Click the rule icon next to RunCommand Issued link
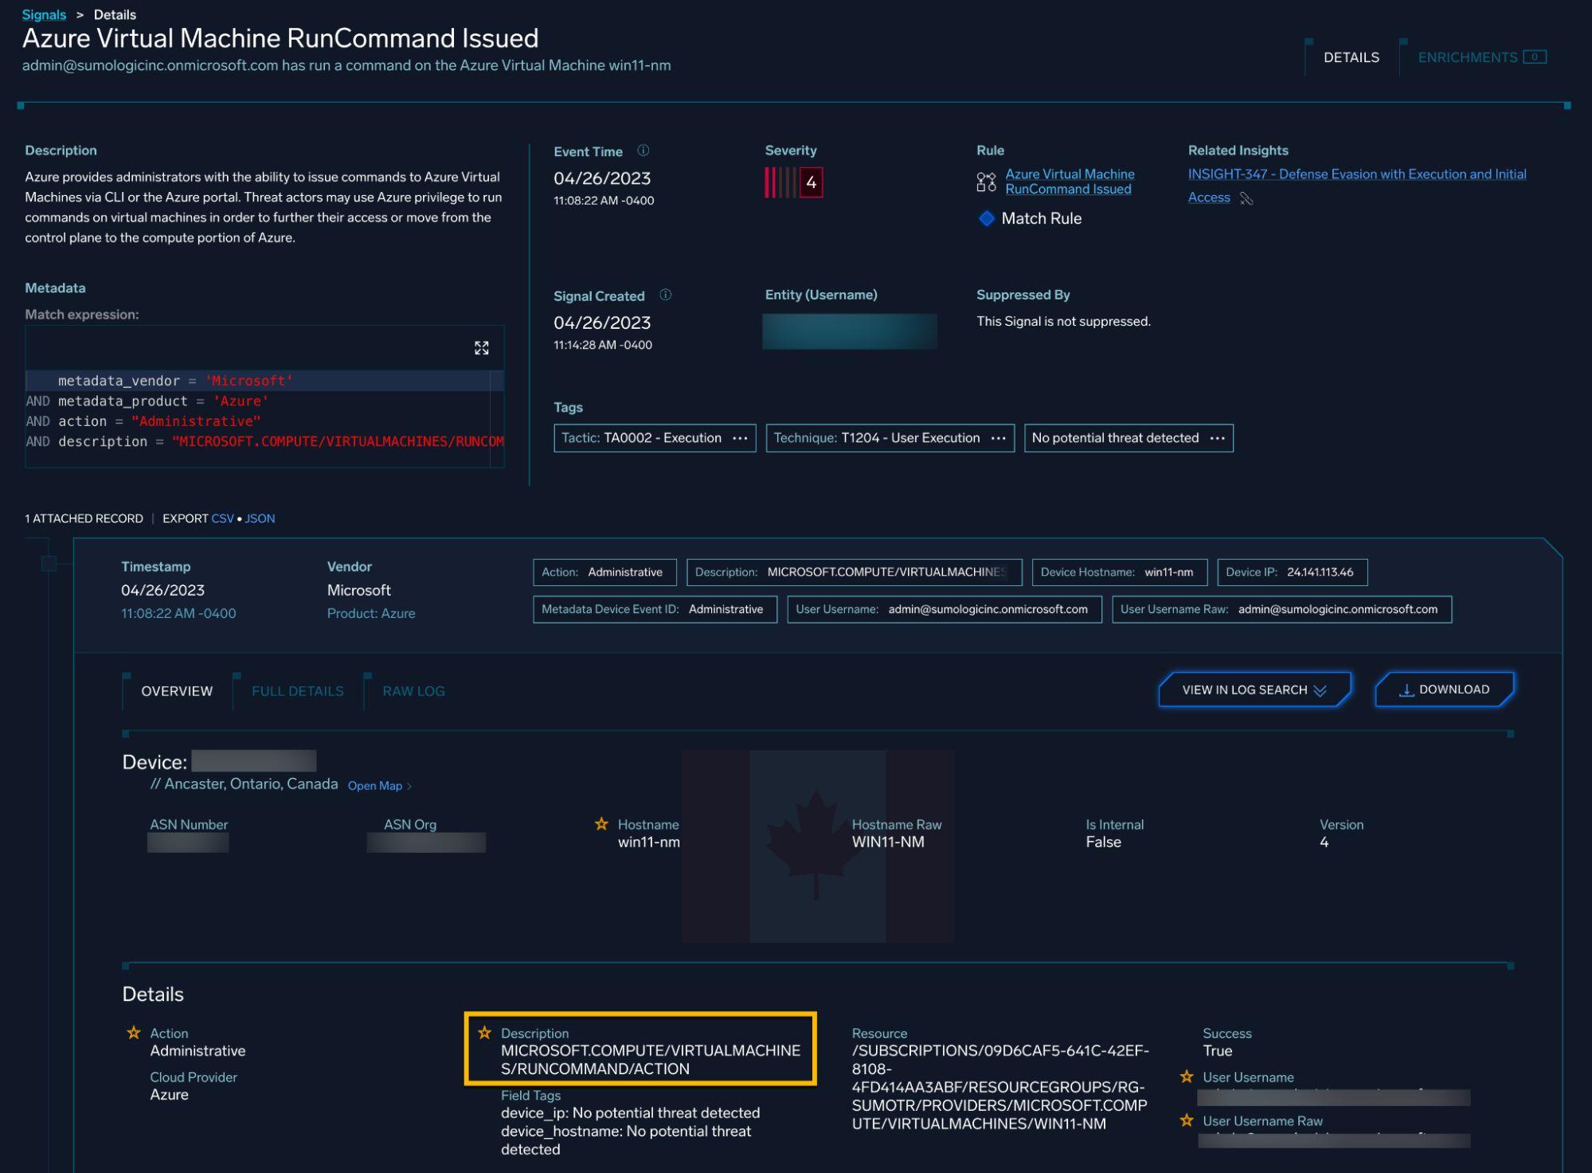This screenshot has height=1173, width=1592. 984,182
